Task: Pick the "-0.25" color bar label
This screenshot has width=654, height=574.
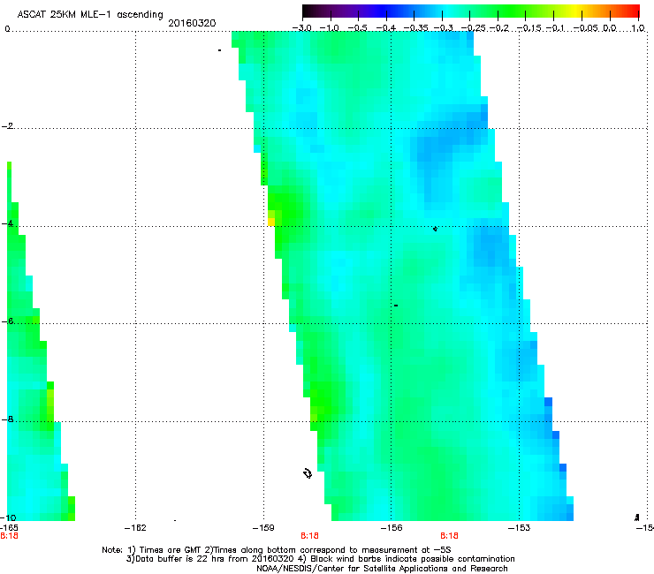Action: coord(474,28)
